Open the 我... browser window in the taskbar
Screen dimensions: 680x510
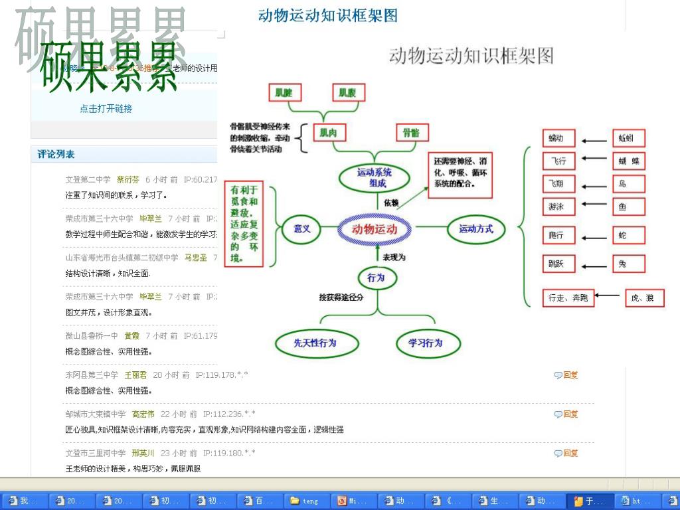(x=25, y=501)
